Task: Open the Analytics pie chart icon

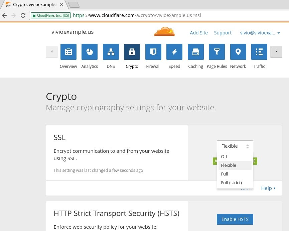Action: point(90,52)
